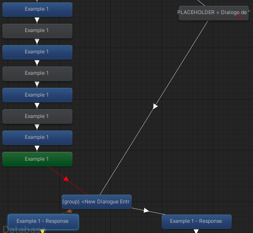Click the orange arrow under the group node

(69, 211)
